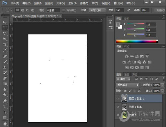Click the foreground color swatch
This screenshot has width=166, height=127.
118,25
